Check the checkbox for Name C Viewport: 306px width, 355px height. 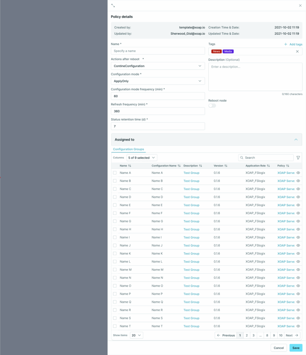pyautogui.click(x=115, y=189)
